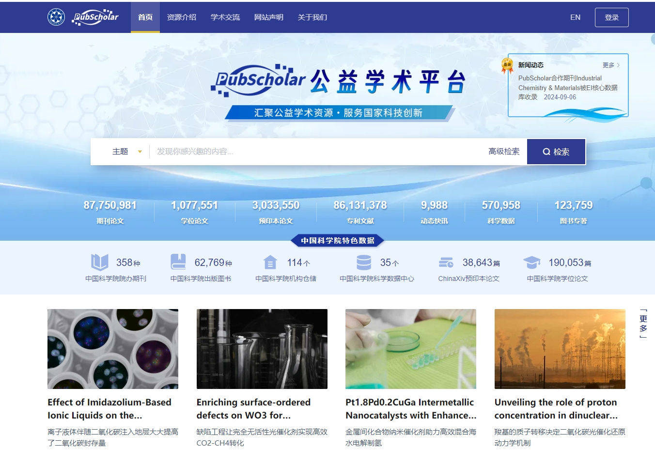Click the 中国科学院学位论文 graduation cap icon

(532, 262)
